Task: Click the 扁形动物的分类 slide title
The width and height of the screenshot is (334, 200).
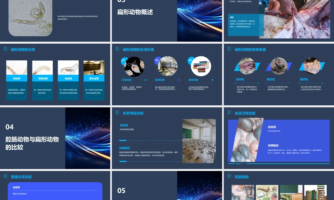Action: [23, 50]
